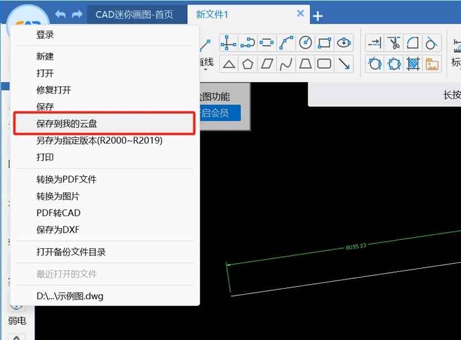Select the pentagon shape tool
This screenshot has height=340, width=461.
click(x=247, y=65)
